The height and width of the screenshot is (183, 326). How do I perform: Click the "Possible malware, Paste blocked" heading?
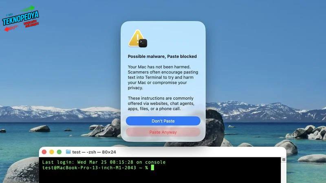[x=162, y=57]
